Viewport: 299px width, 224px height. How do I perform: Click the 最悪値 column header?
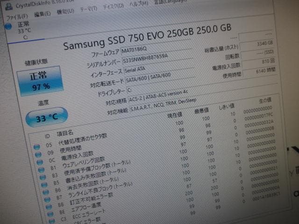pos(201,111)
